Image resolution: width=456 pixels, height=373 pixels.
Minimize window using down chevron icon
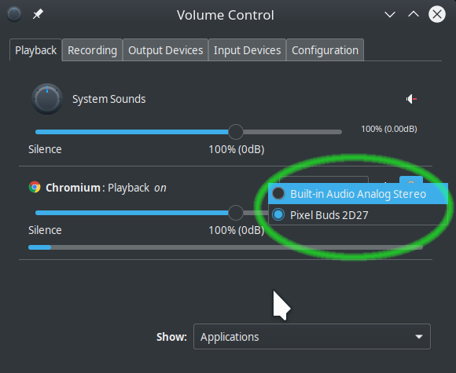coord(390,14)
